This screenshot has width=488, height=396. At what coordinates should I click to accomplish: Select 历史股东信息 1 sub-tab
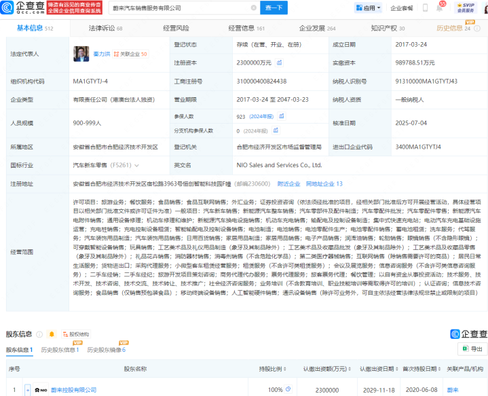click(60, 350)
